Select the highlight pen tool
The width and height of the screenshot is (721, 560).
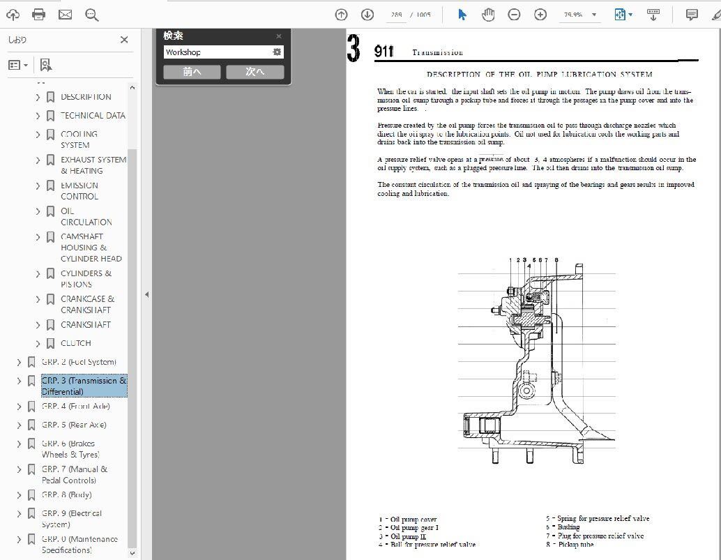(x=716, y=15)
